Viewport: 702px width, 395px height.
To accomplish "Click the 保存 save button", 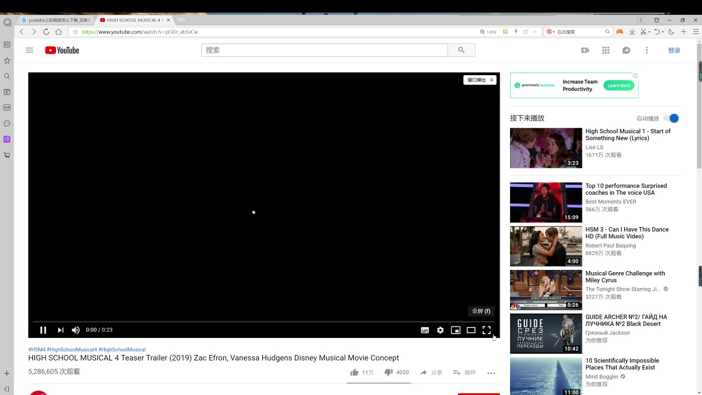I will tap(464, 373).
